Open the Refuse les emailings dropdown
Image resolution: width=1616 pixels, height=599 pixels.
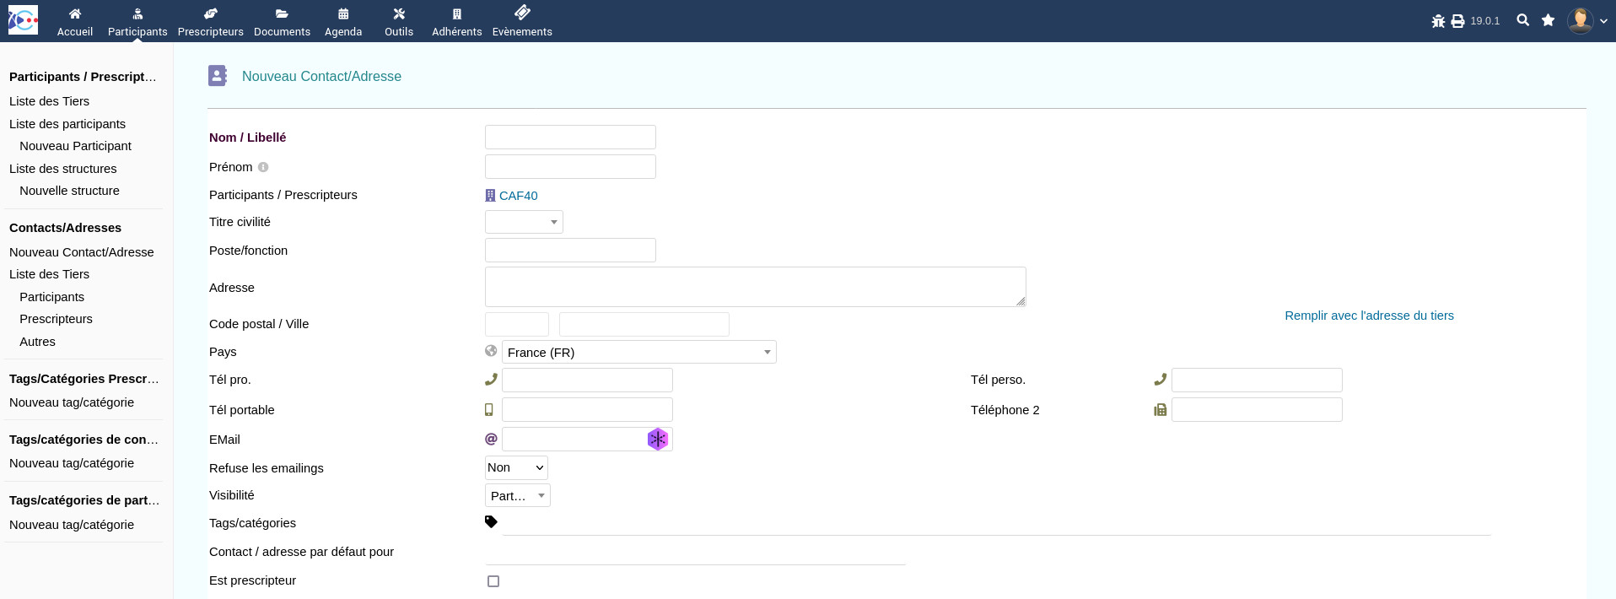(516, 467)
